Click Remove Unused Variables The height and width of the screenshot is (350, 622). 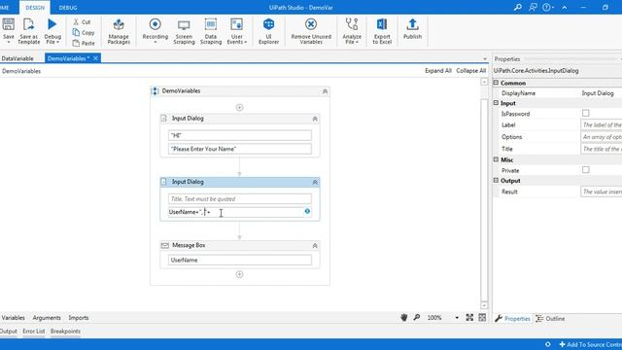point(311,31)
